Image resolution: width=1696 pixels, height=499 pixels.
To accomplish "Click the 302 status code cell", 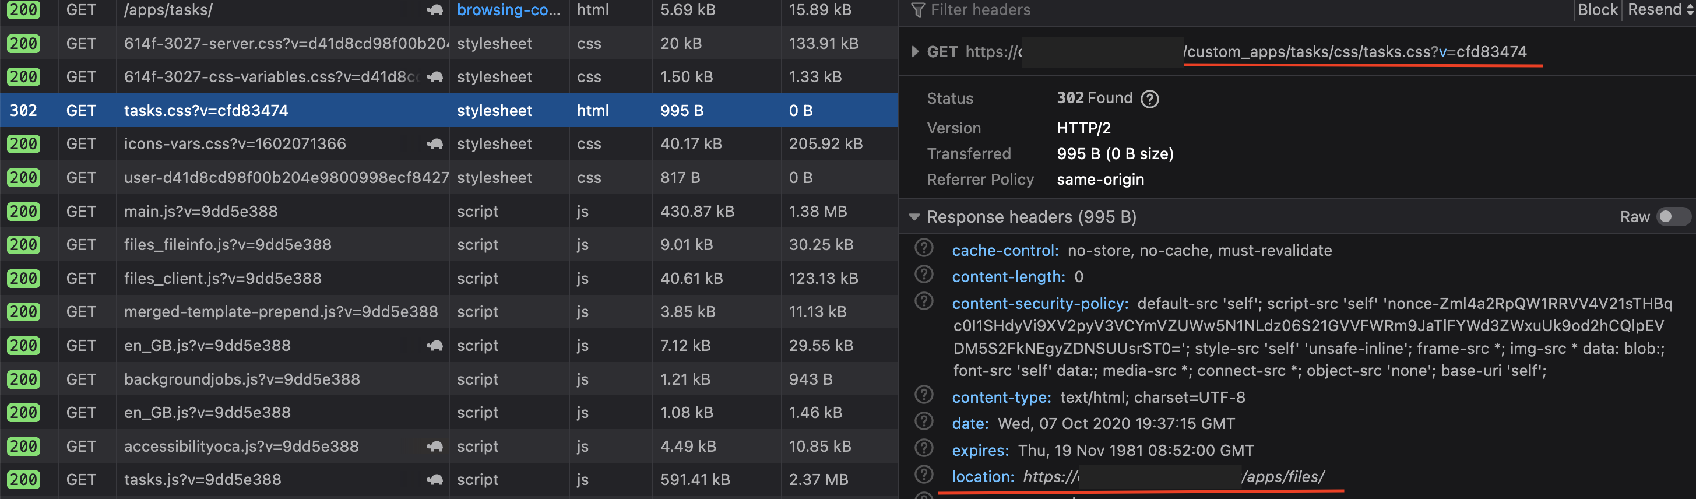I will point(23,111).
